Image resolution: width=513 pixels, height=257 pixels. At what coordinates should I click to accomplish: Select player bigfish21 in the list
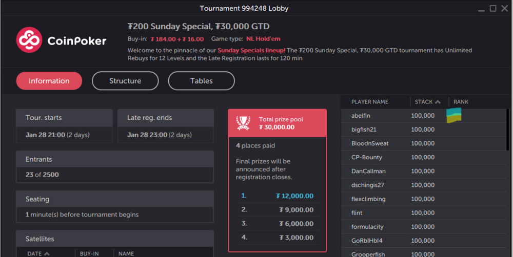click(424, 130)
